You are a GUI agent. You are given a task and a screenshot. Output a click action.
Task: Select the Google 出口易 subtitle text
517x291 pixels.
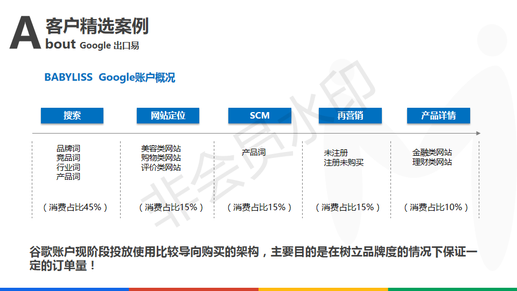(109, 46)
